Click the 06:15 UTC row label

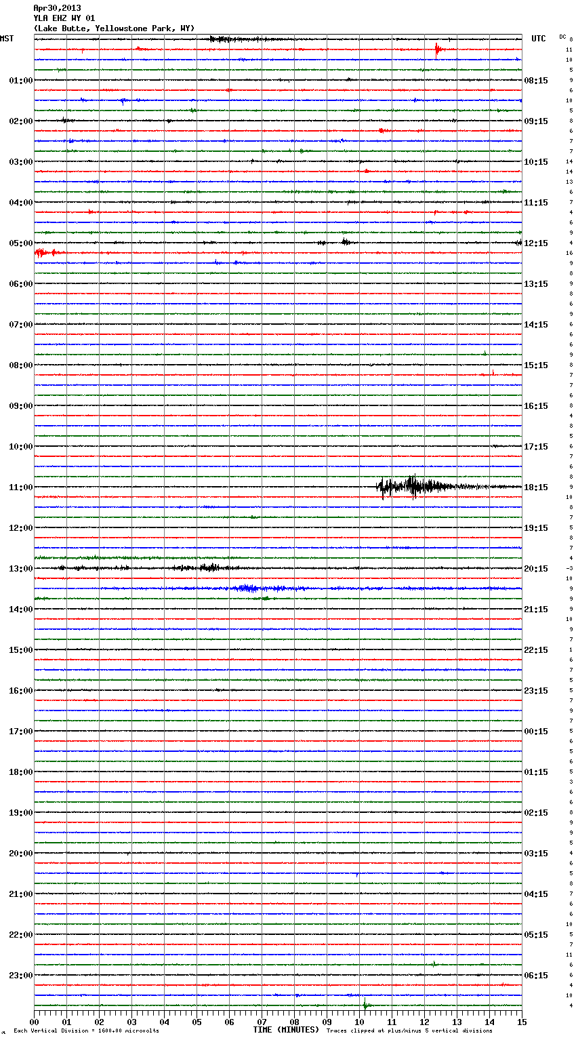pos(536,976)
